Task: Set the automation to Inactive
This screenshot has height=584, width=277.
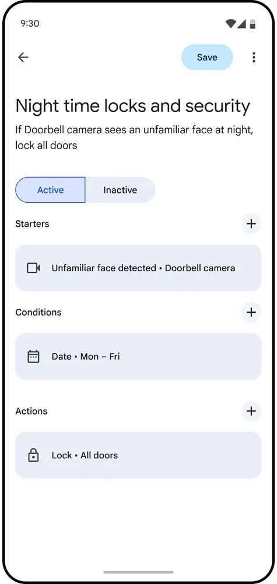Action: 120,190
